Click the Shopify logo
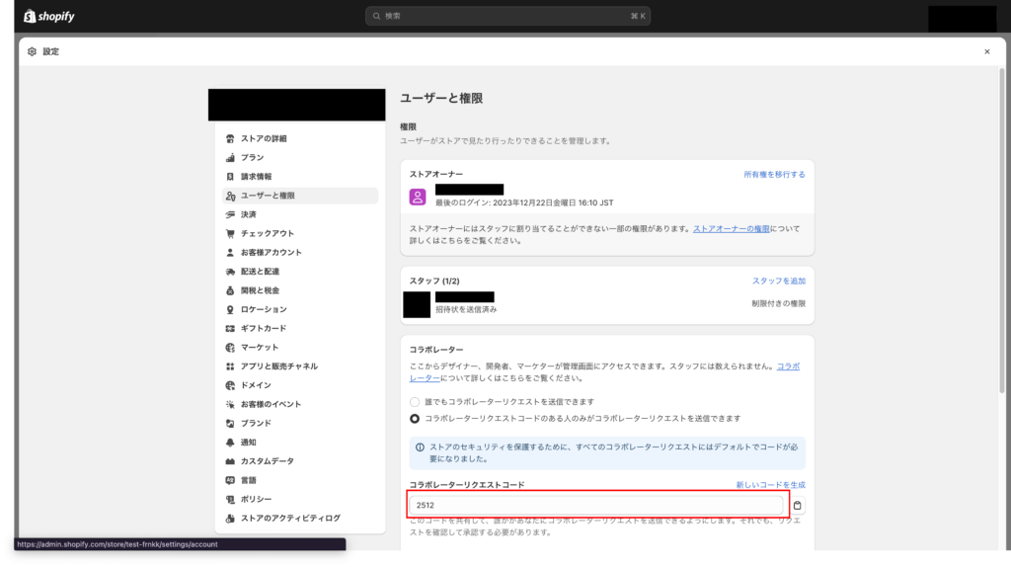This screenshot has width=1011, height=567. [x=49, y=16]
